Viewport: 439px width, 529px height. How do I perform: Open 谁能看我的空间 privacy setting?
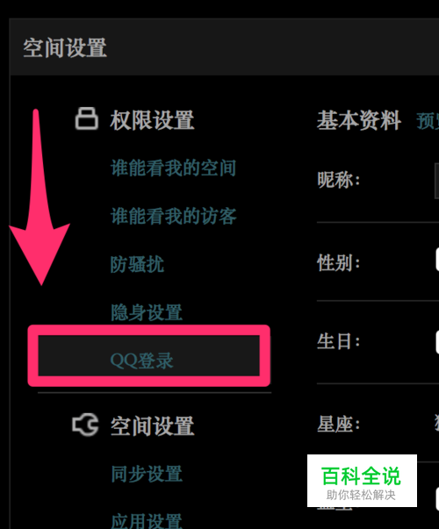pos(173,168)
